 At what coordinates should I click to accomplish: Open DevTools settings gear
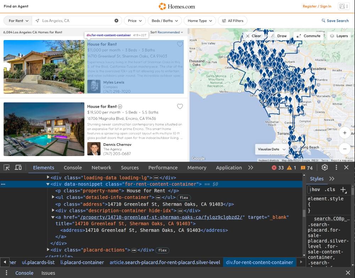pos(324,168)
